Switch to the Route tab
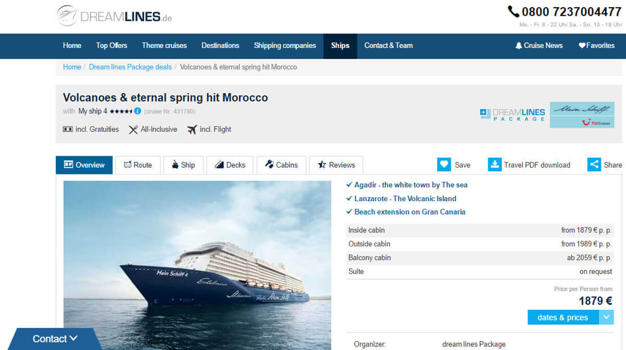The height and width of the screenshot is (350, 626). click(138, 165)
